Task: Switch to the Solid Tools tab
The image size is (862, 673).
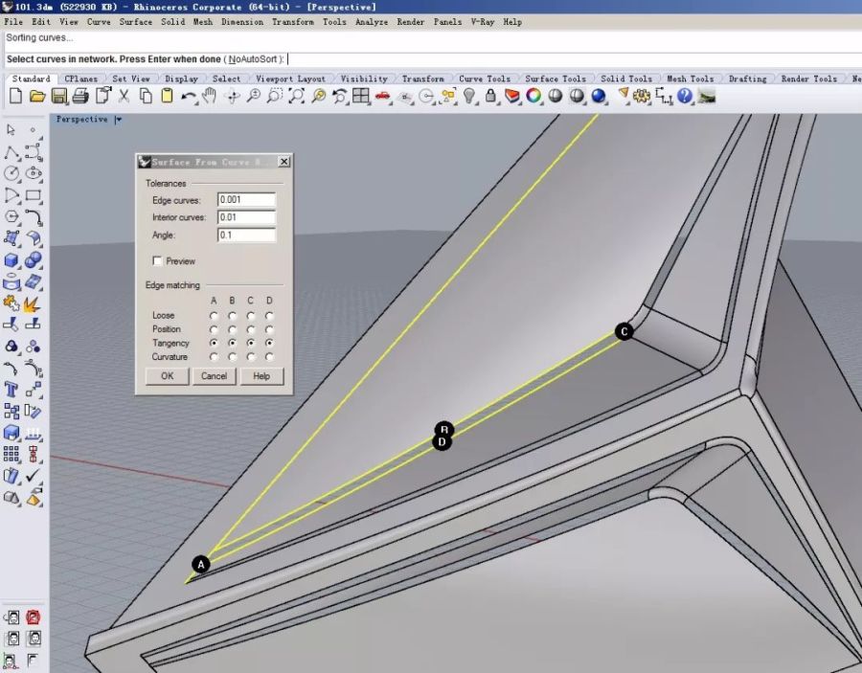Action: click(626, 79)
